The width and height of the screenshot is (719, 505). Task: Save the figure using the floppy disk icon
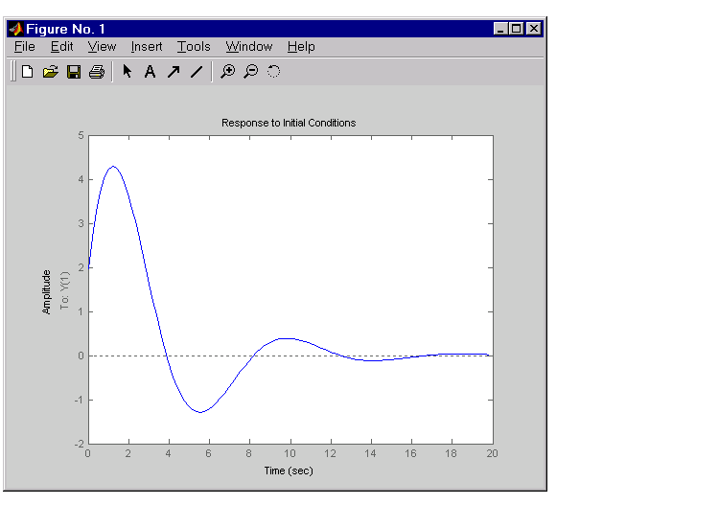pyautogui.click(x=74, y=72)
